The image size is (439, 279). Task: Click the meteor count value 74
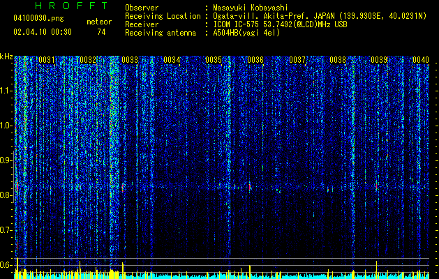pos(101,32)
